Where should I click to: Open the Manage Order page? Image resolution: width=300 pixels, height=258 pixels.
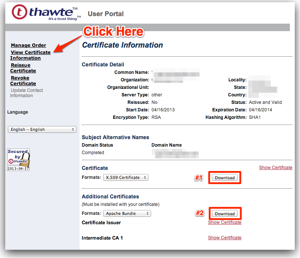pyautogui.click(x=28, y=45)
